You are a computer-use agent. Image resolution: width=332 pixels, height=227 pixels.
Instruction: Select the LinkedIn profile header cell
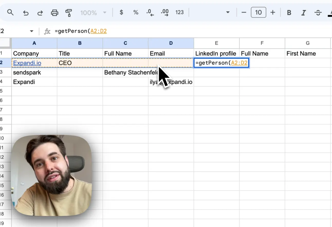point(217,53)
